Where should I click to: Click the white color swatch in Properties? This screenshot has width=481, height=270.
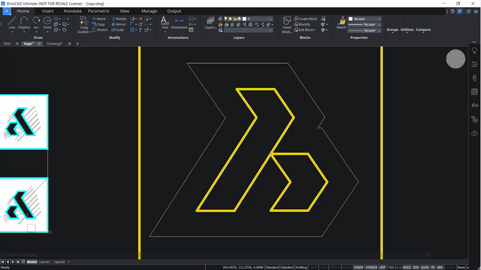click(351, 19)
